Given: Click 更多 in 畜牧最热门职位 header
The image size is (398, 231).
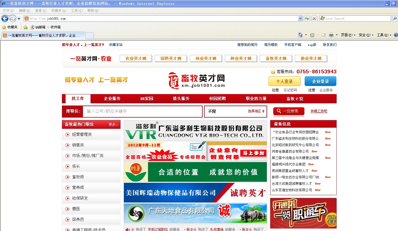Looking at the screenshot, I should (113, 125).
